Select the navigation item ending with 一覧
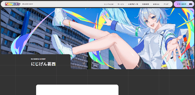The image size is (195, 95). coord(133,4)
